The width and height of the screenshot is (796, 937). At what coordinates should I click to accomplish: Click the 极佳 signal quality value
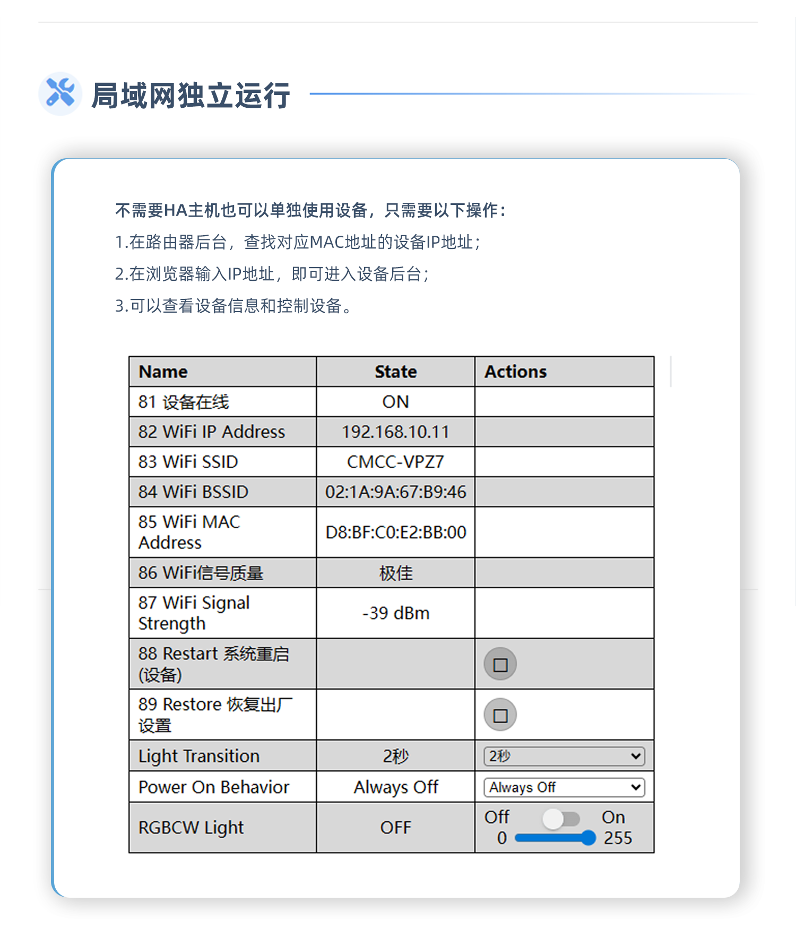click(395, 573)
